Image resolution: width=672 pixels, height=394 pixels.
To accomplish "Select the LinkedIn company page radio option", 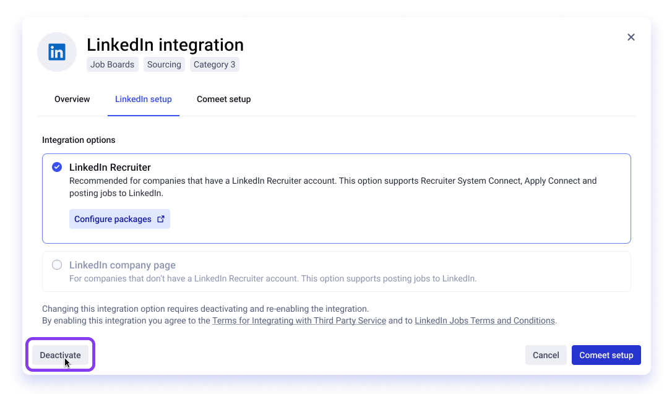I will pyautogui.click(x=57, y=265).
